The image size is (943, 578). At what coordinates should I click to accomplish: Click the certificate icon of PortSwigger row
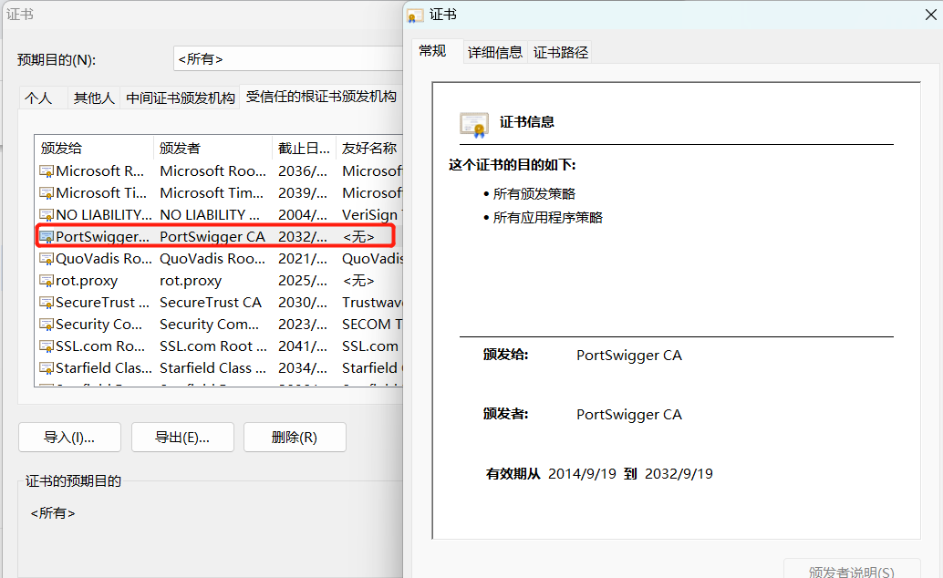[x=47, y=237]
